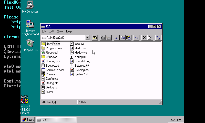Click the 5:26 PM taskbar clock

pos(176,120)
